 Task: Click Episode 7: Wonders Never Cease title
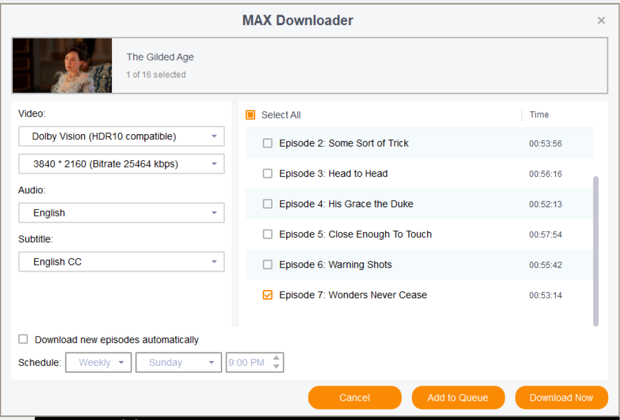[353, 295]
